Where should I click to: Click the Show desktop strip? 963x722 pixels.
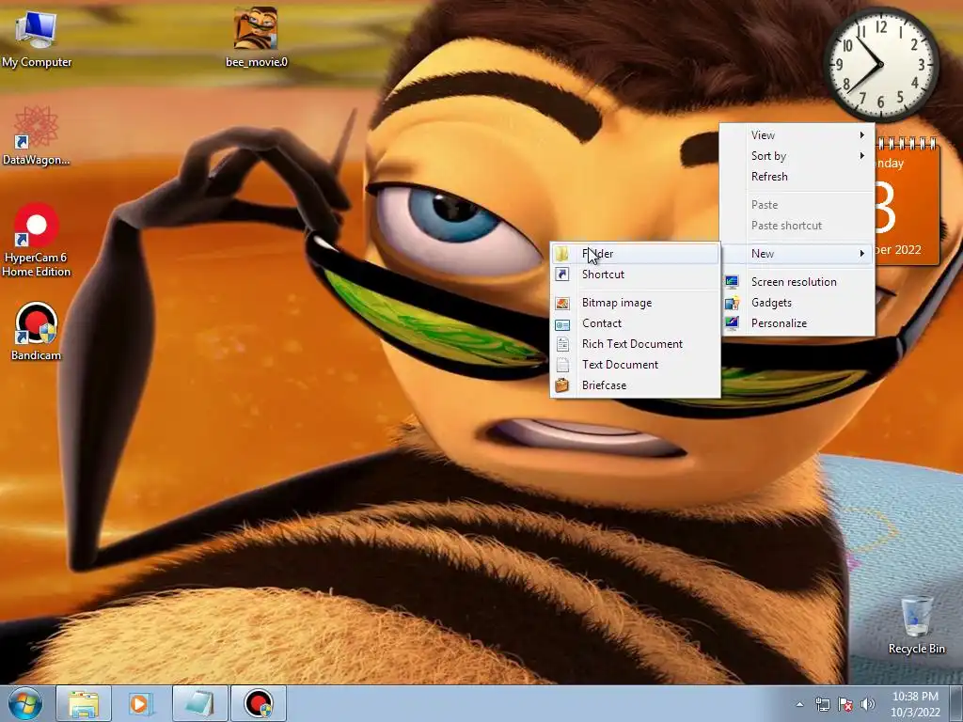(956, 704)
